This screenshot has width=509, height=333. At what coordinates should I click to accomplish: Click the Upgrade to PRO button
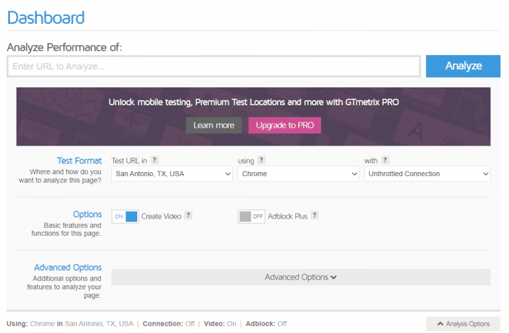click(x=284, y=125)
